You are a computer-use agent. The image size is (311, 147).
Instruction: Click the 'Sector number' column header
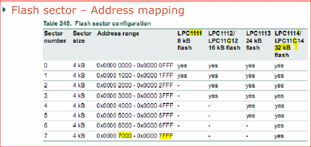pyautogui.click(x=55, y=37)
